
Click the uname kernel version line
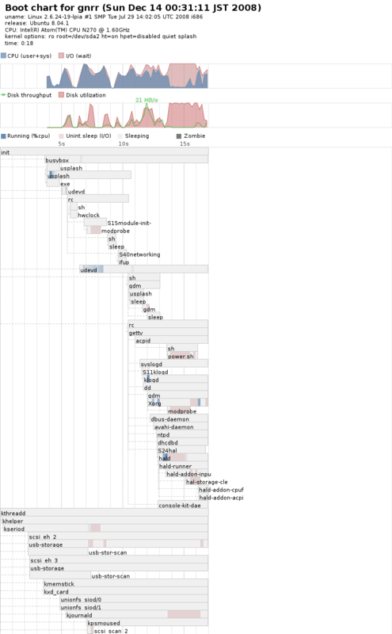pos(104,17)
